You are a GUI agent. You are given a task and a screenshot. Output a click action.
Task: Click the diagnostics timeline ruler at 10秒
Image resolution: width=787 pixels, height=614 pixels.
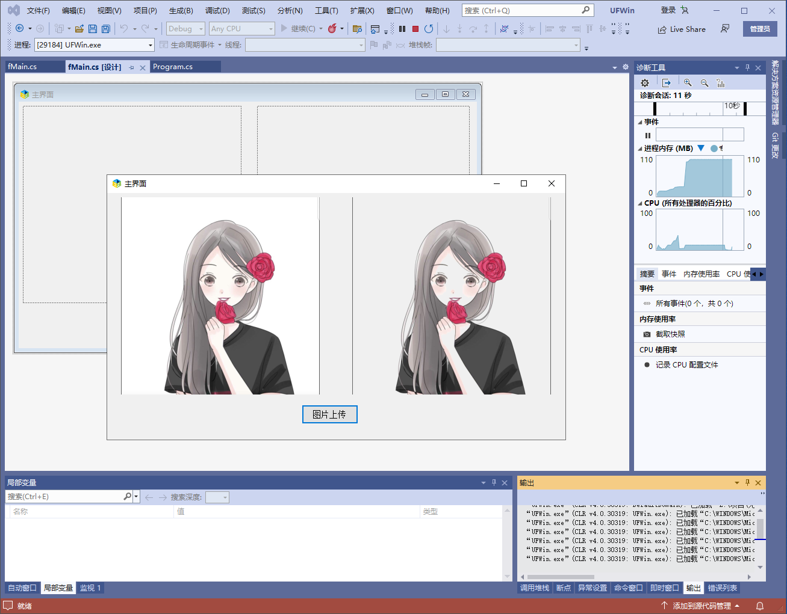coord(732,106)
